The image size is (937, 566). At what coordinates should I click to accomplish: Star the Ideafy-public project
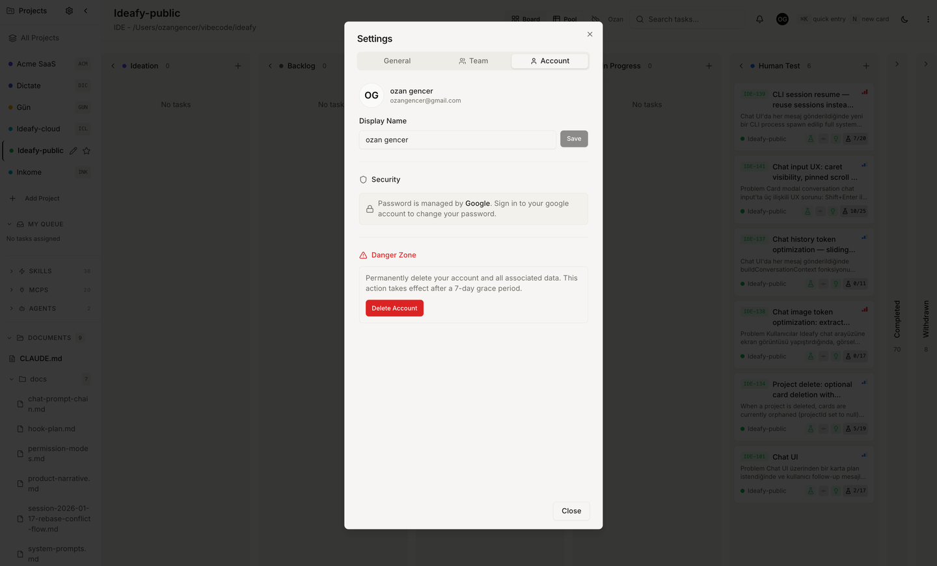(x=87, y=150)
